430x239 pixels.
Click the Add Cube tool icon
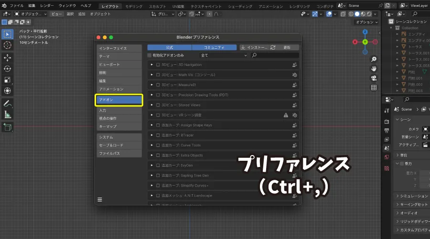click(x=8, y=127)
